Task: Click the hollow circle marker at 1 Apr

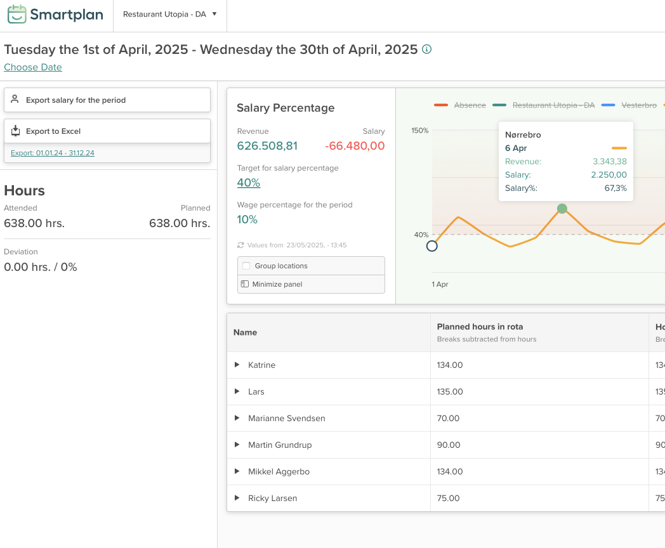Action: click(x=432, y=246)
